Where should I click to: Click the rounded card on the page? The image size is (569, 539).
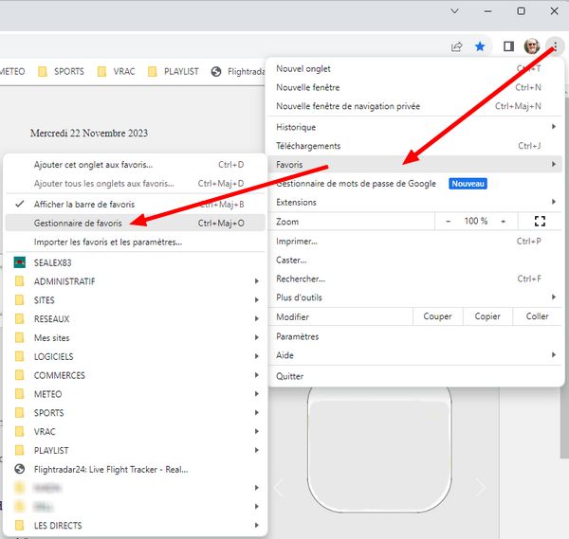click(379, 449)
